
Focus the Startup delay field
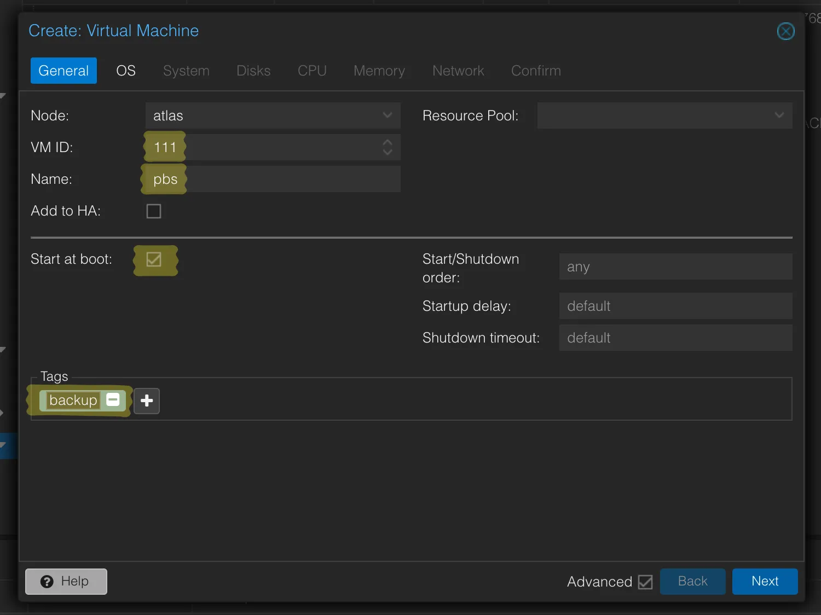(676, 306)
